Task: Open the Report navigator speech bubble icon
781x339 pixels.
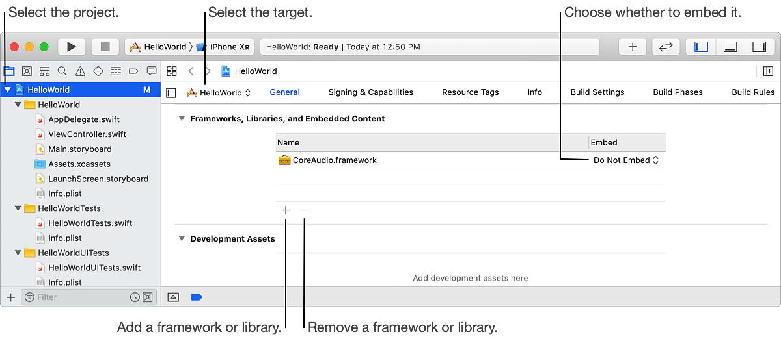Action: [x=152, y=71]
